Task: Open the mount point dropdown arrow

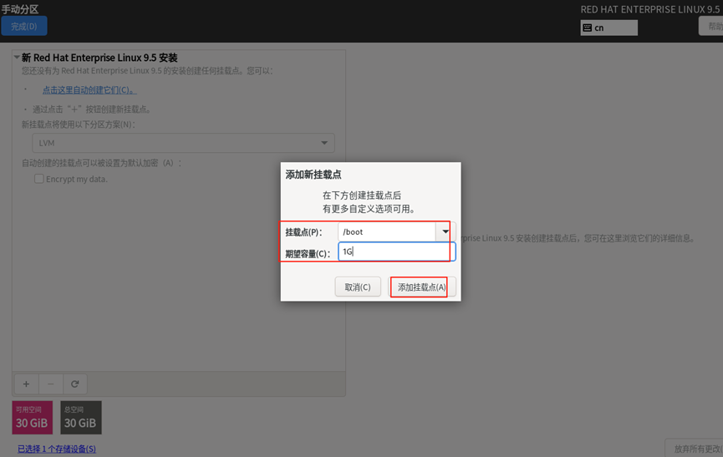Action: click(x=446, y=231)
